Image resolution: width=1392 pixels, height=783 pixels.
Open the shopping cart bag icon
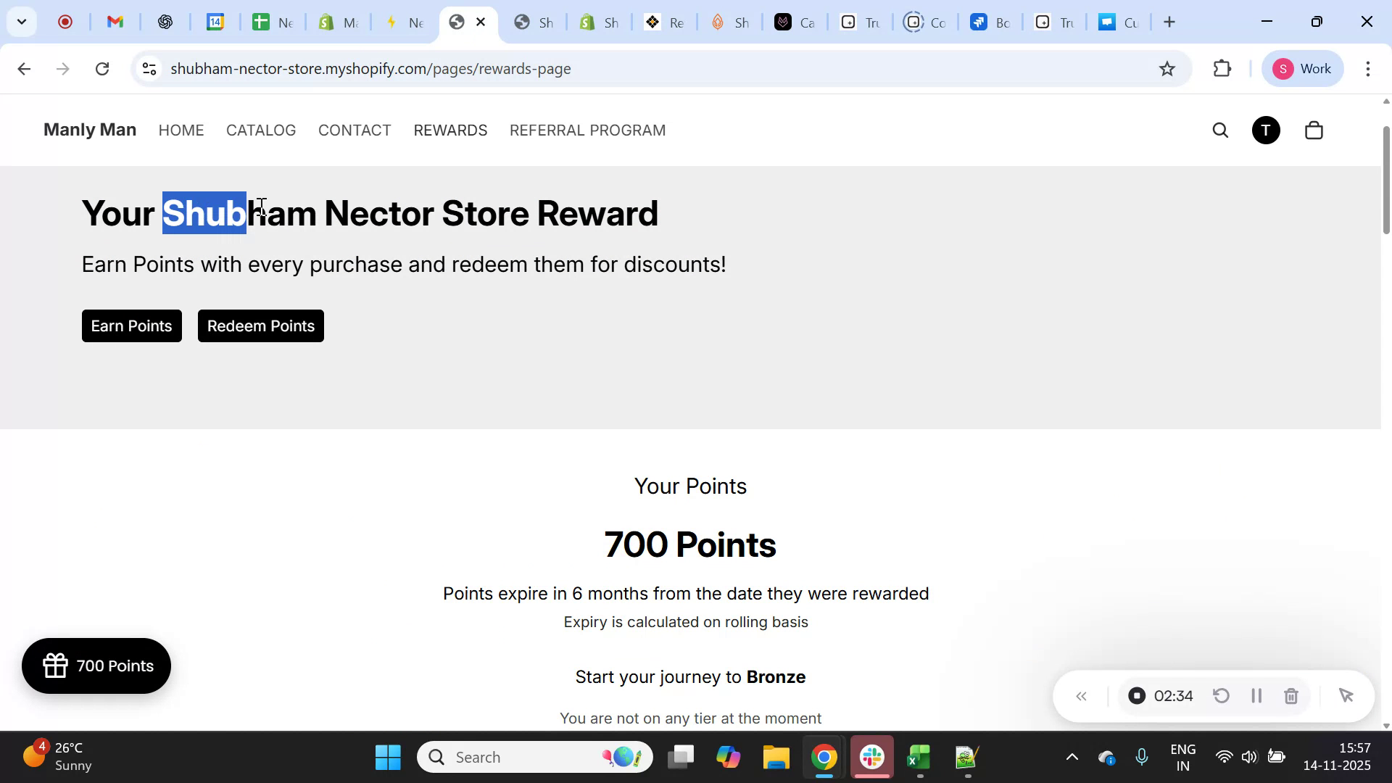click(x=1314, y=130)
